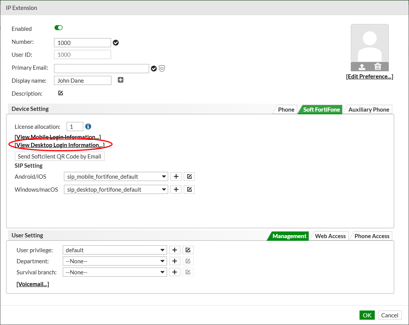The width and height of the screenshot is (409, 325).
Task: Confirm changes with the OK button
Action: click(367, 315)
